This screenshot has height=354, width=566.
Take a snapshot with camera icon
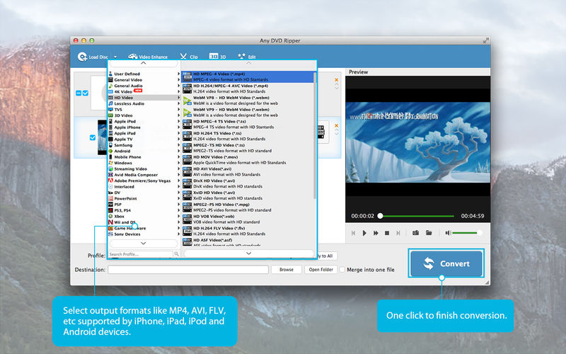[416, 233]
